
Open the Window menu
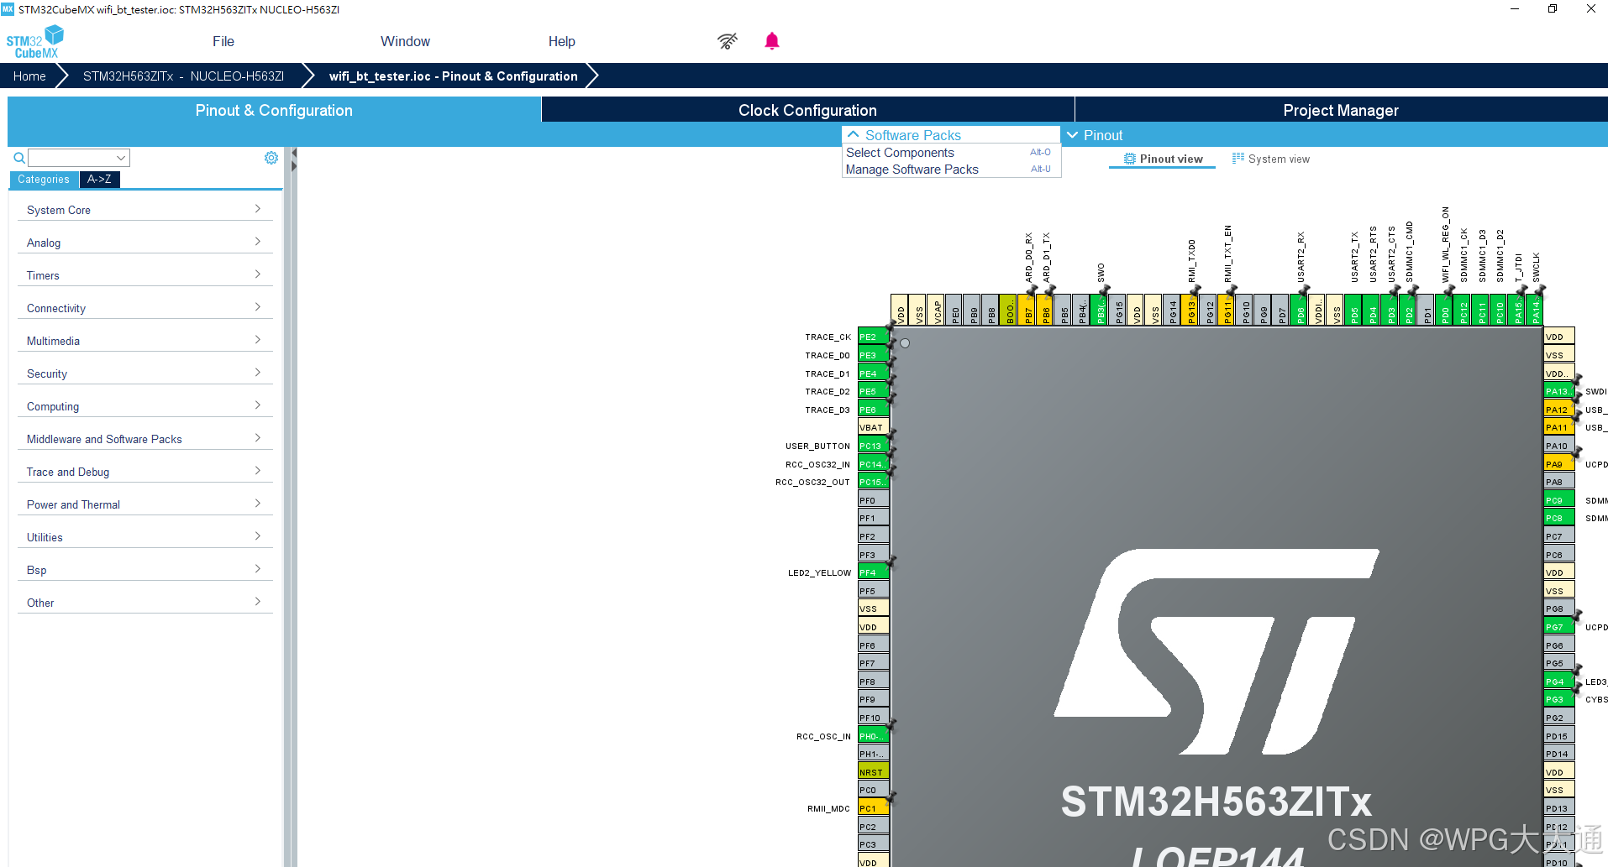(x=405, y=41)
